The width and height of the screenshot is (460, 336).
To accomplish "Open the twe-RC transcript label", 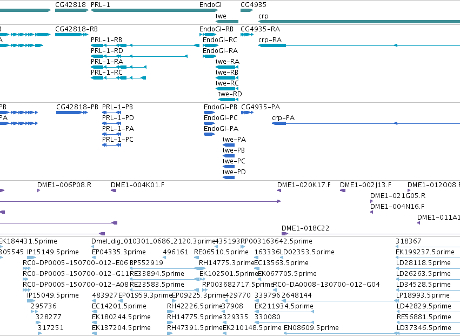I will click(228, 83).
